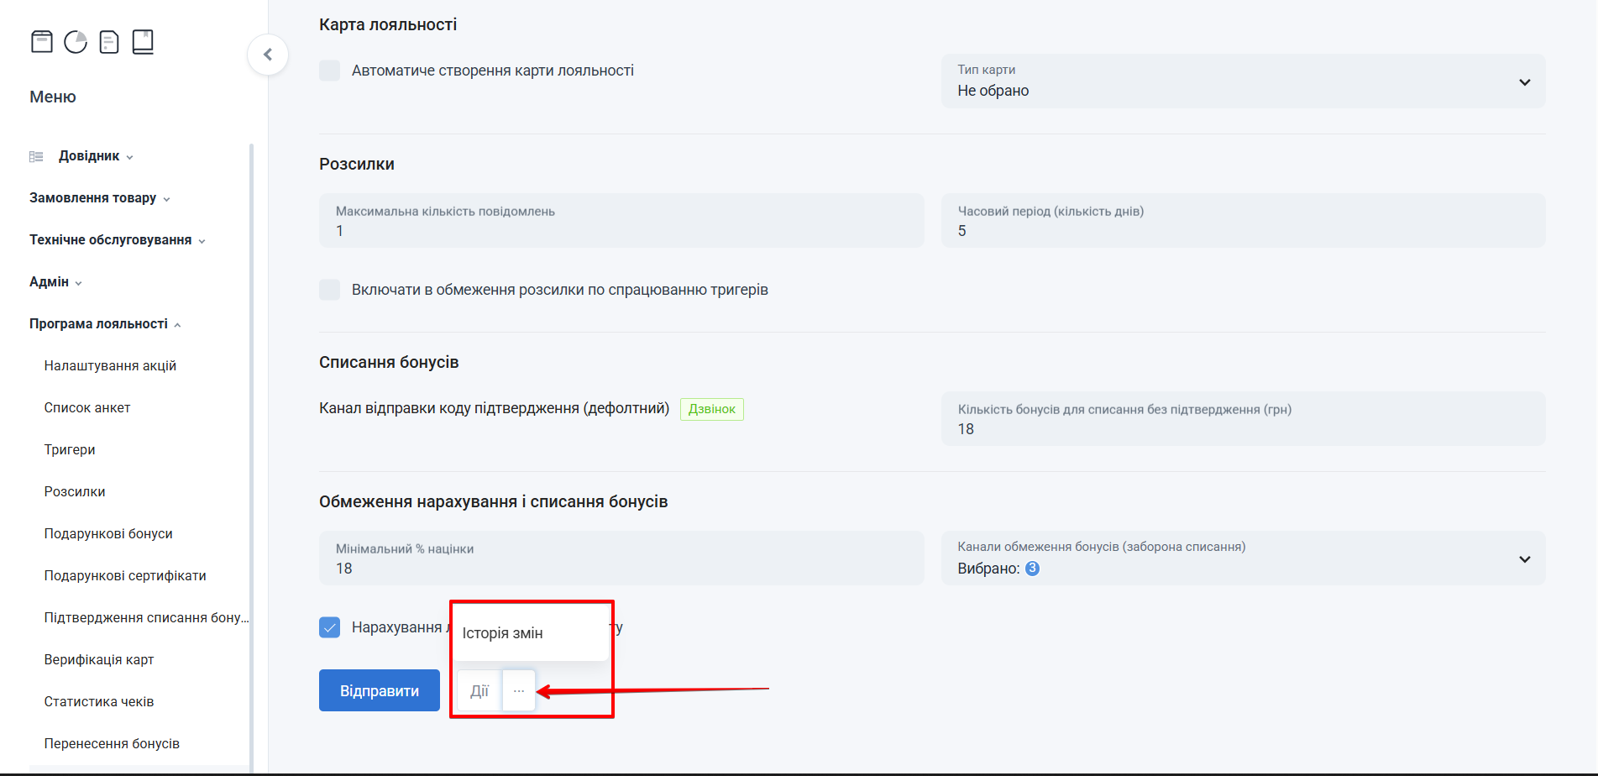This screenshot has width=1598, height=776.
Task: Open the Тип карти dropdown
Action: [1243, 81]
